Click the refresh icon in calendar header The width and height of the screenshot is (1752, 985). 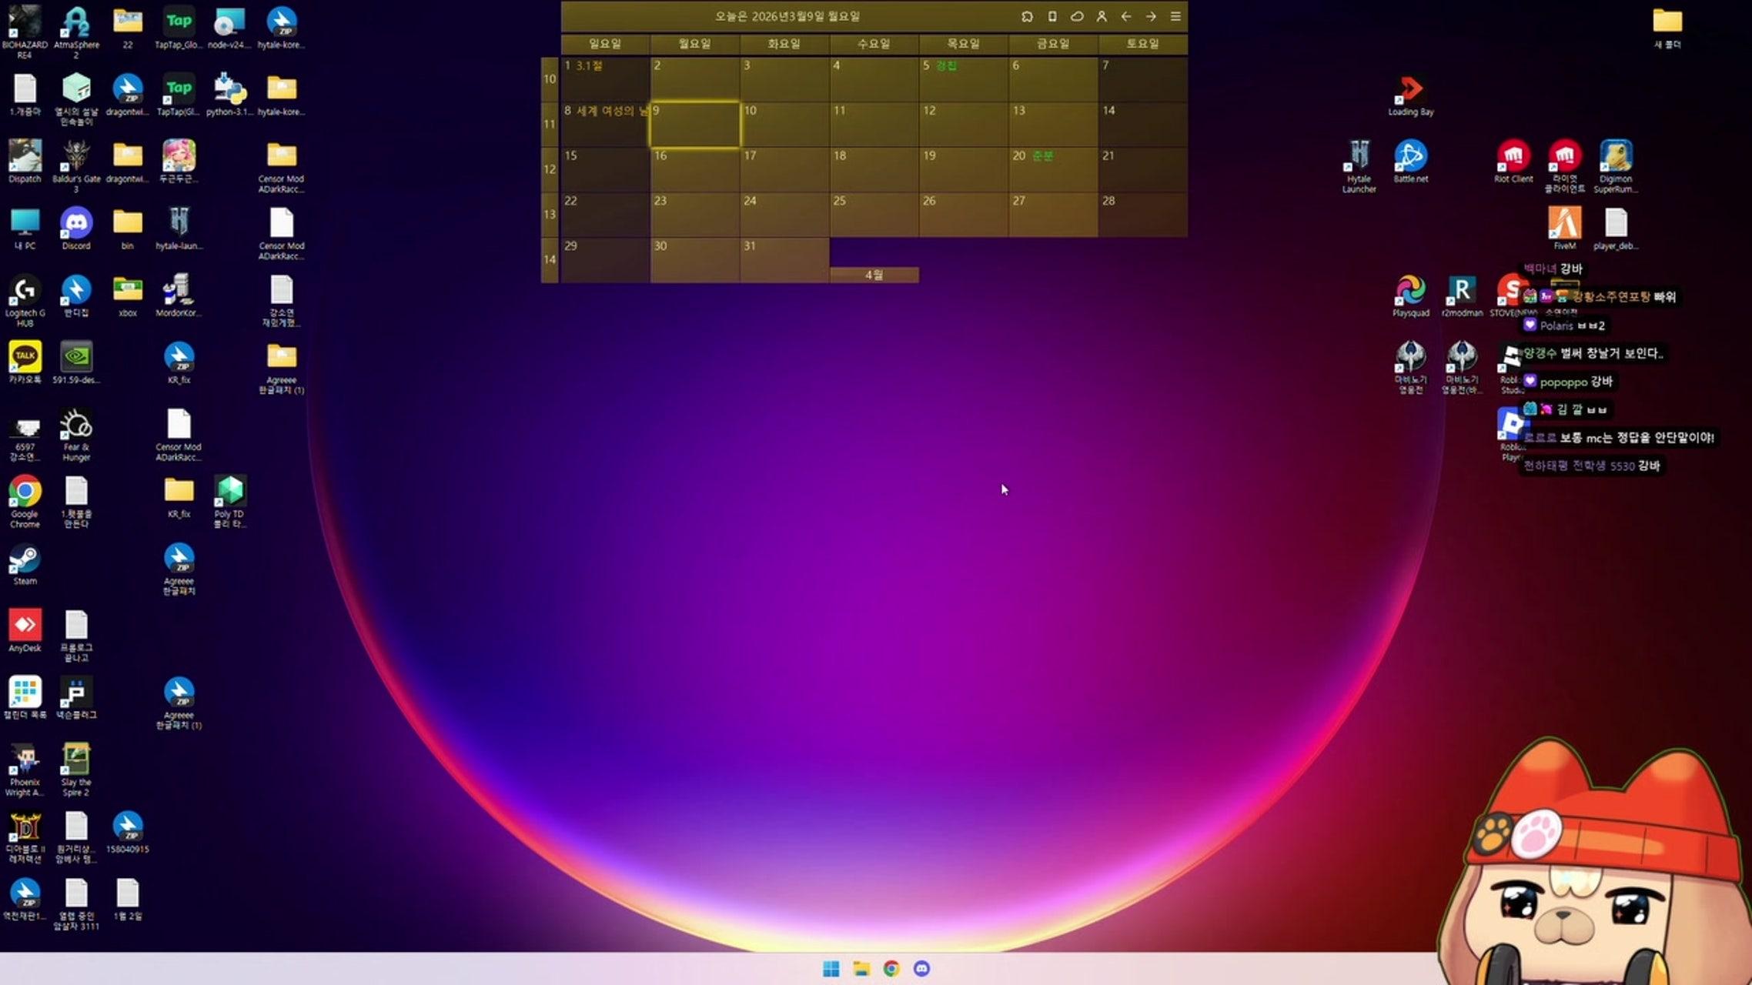coord(1027,16)
